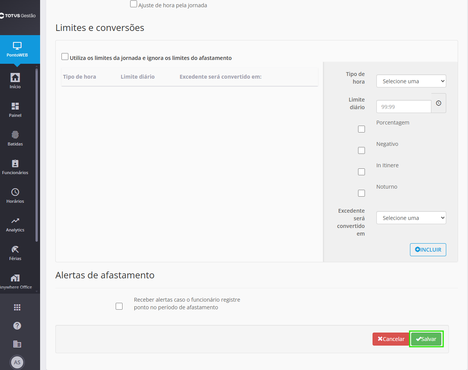Image resolution: width=468 pixels, height=370 pixels.
Task: Open Batidas fingerprint icon
Action: [15, 135]
